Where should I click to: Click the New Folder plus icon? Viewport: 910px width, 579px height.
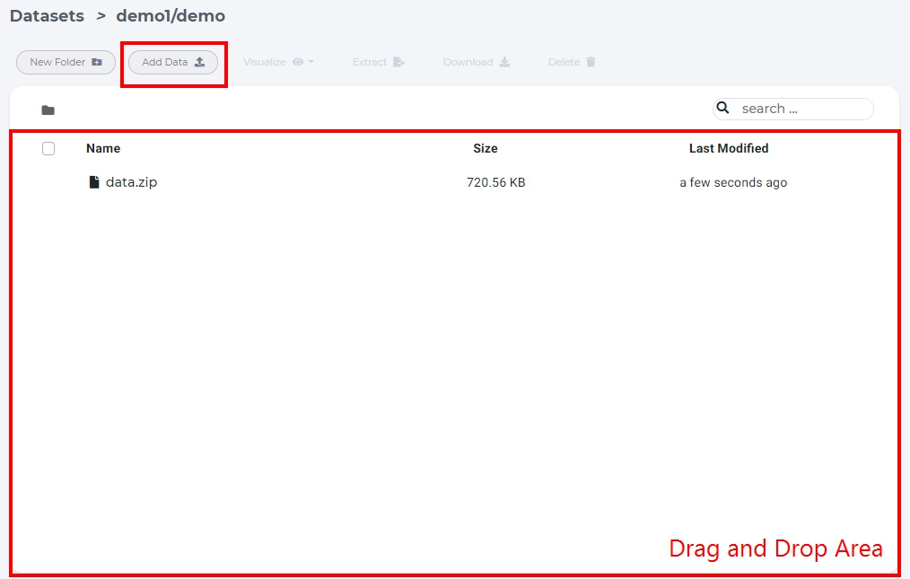point(97,62)
